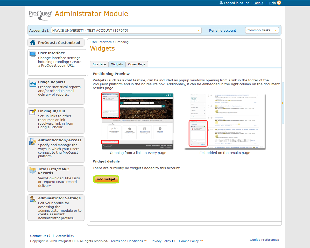Click the Authentication/Access padlock key icon

[33, 141]
